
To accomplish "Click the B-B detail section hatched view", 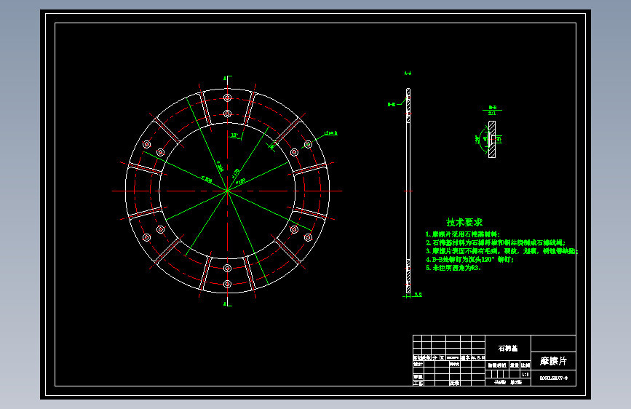I will pyautogui.click(x=492, y=139).
